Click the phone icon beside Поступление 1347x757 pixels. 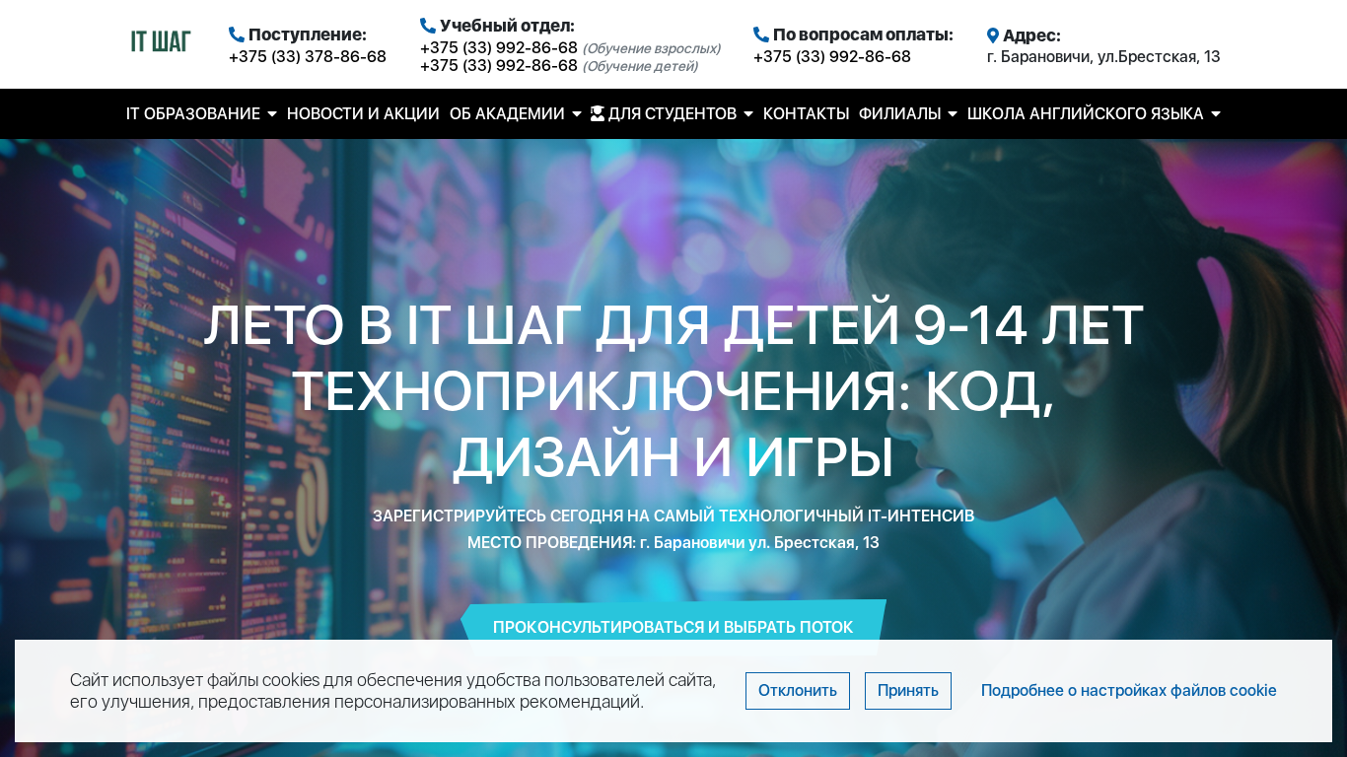click(x=237, y=34)
